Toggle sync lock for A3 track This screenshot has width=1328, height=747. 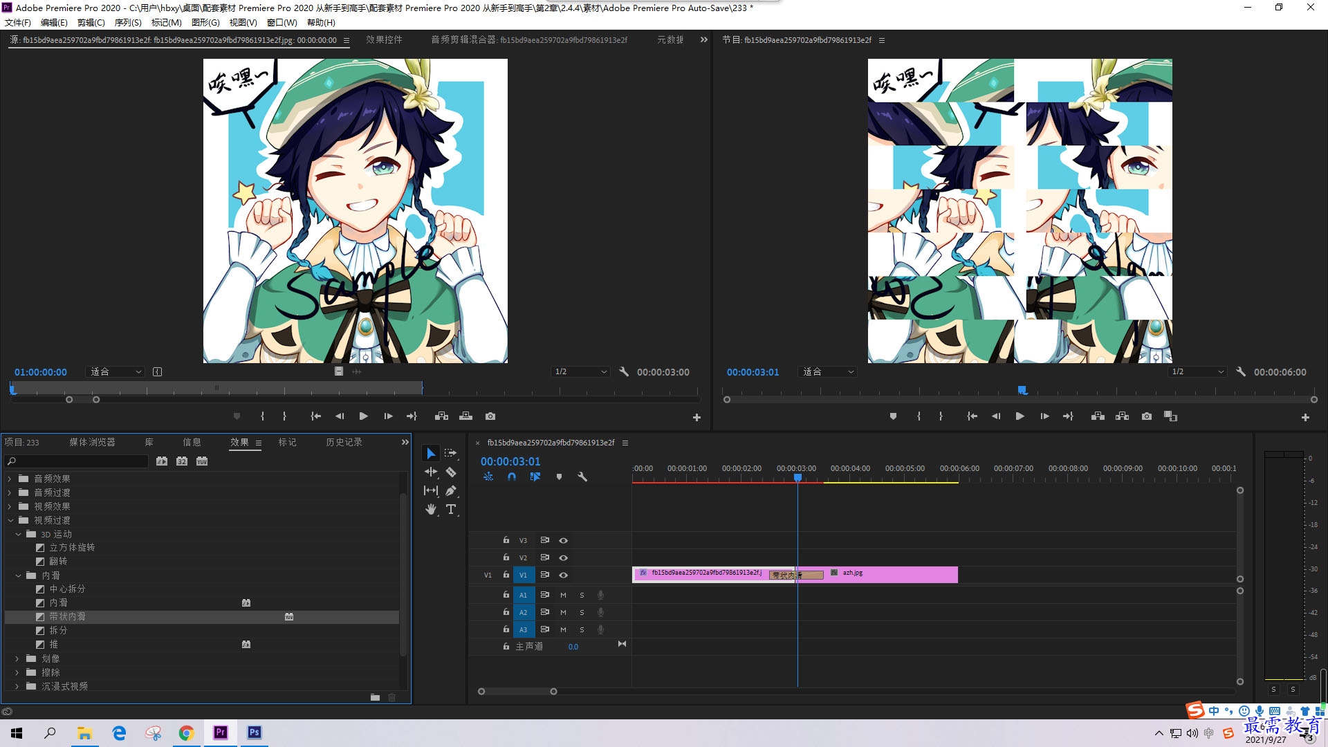pos(544,629)
